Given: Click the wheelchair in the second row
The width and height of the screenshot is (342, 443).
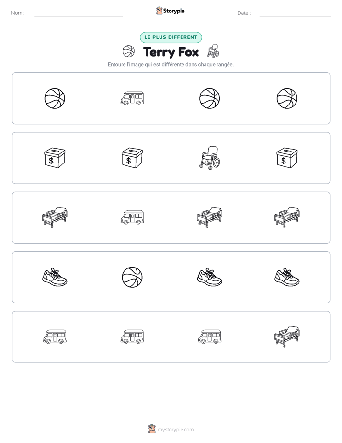Looking at the screenshot, I should [x=210, y=158].
